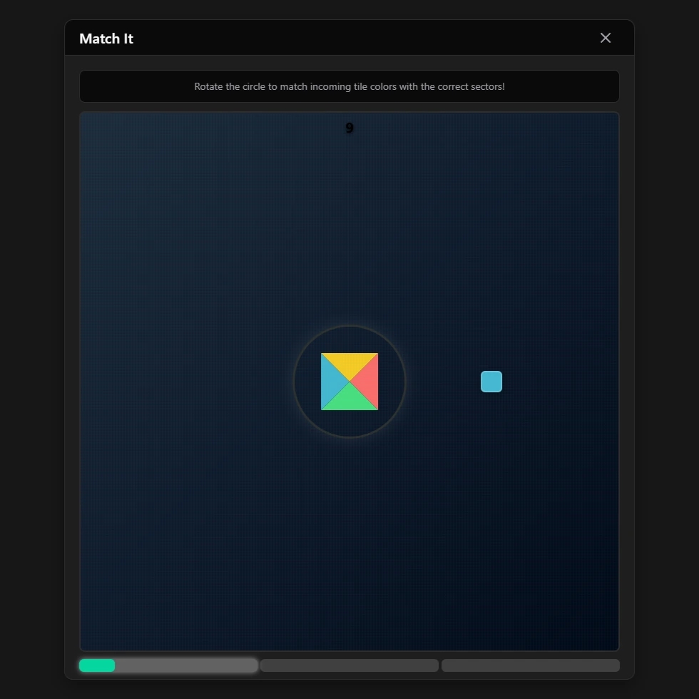699x699 pixels.
Task: Click the empty space between circle and blue tile
Action: pyautogui.click(x=442, y=382)
